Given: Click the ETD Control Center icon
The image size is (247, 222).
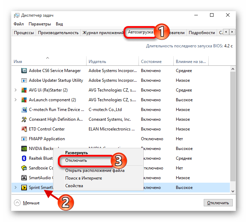Looking at the screenshot, I should pos(24,129).
